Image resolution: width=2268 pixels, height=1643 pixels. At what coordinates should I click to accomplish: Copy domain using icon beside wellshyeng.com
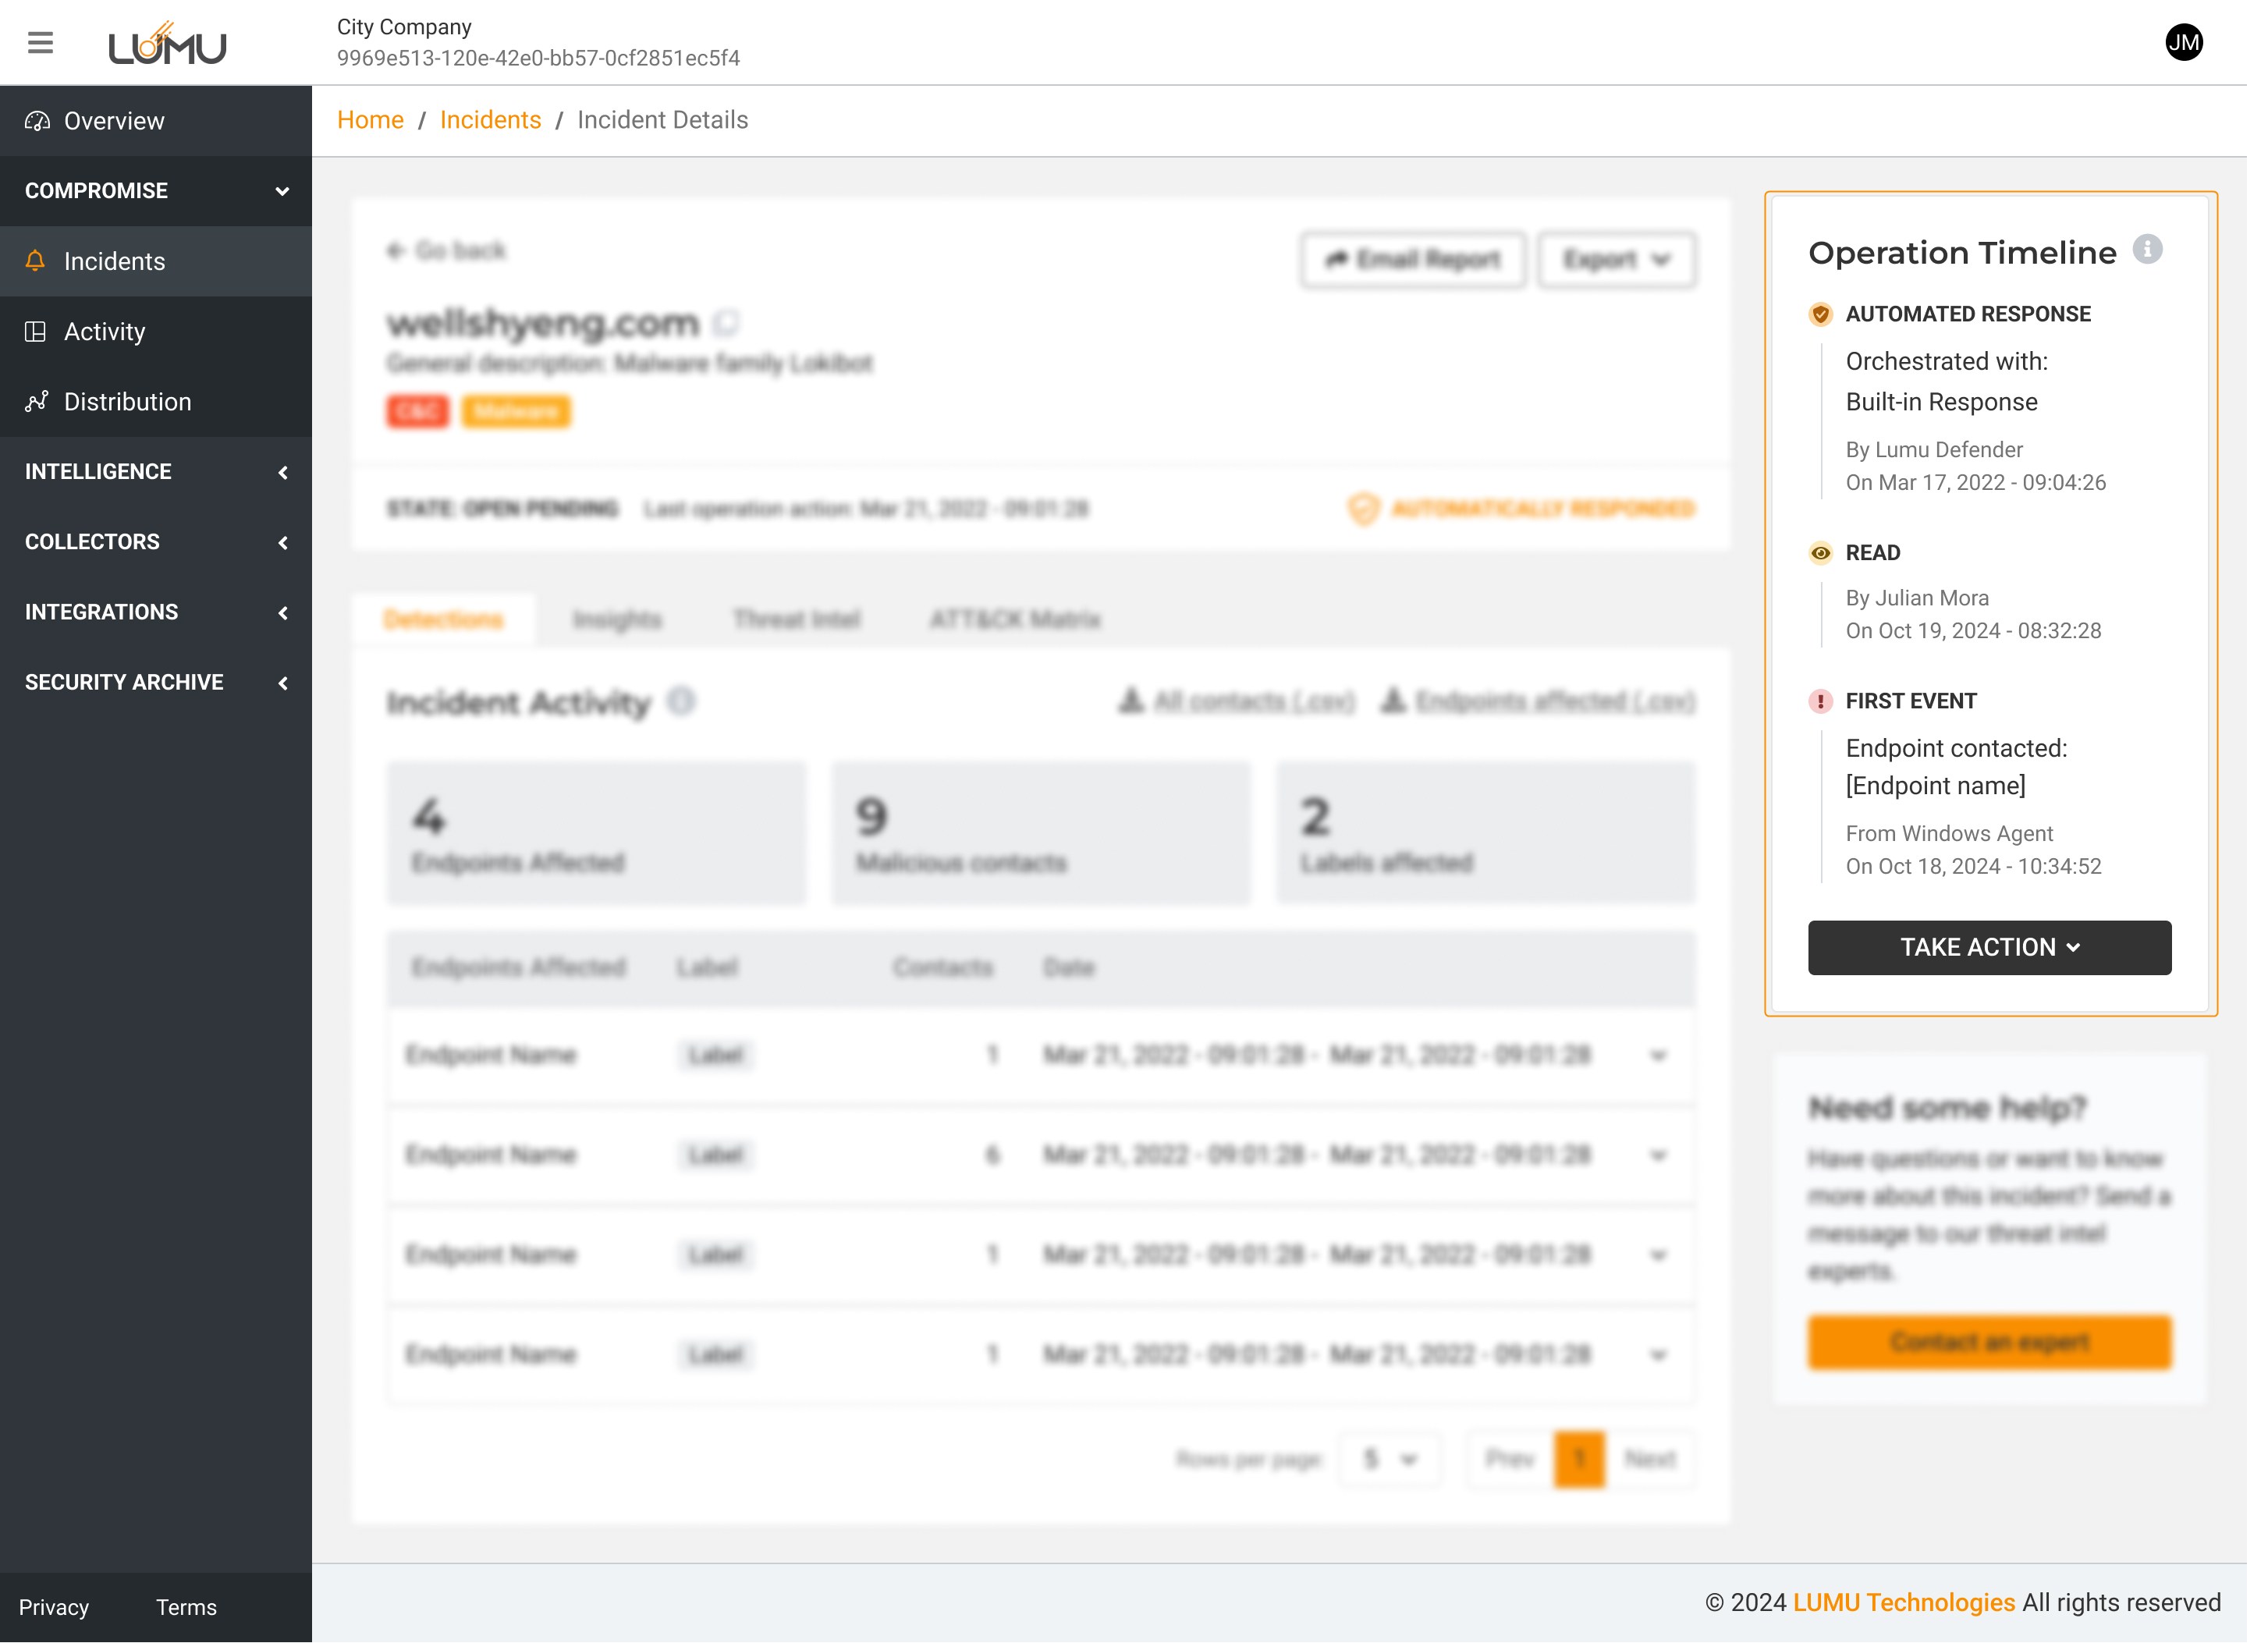[x=726, y=323]
